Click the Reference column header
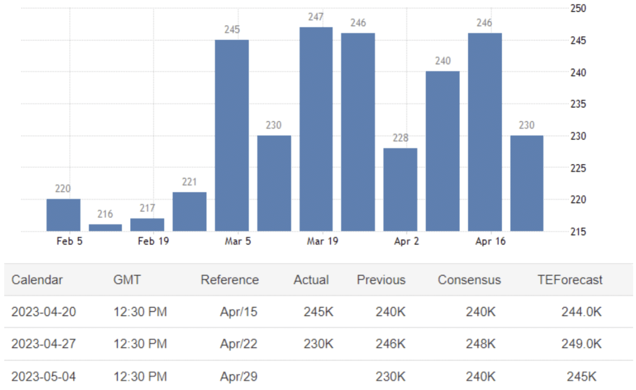The height and width of the screenshot is (390, 636). (x=229, y=280)
